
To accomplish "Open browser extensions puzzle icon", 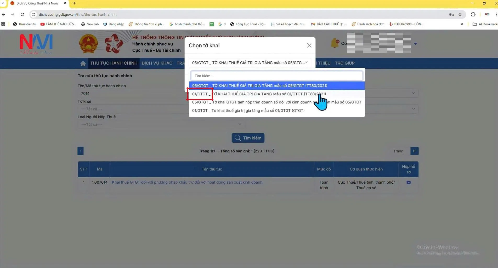I will 473,14.
